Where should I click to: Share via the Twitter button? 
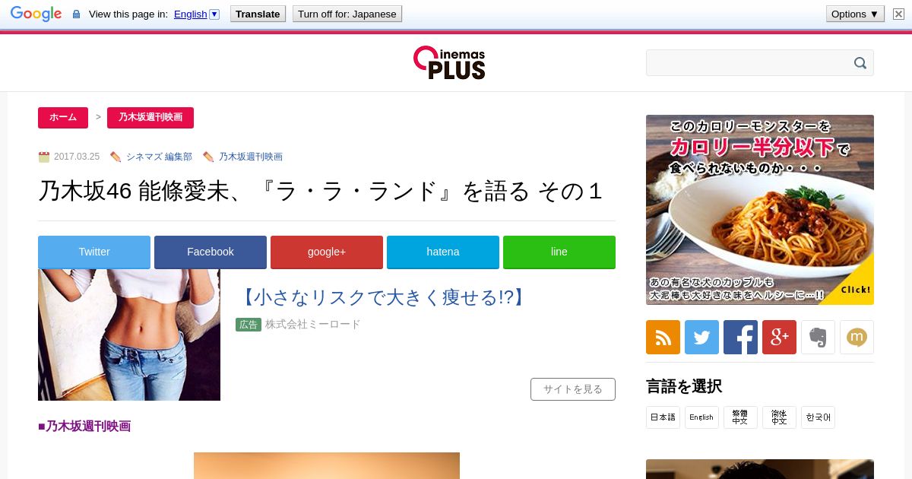click(94, 252)
